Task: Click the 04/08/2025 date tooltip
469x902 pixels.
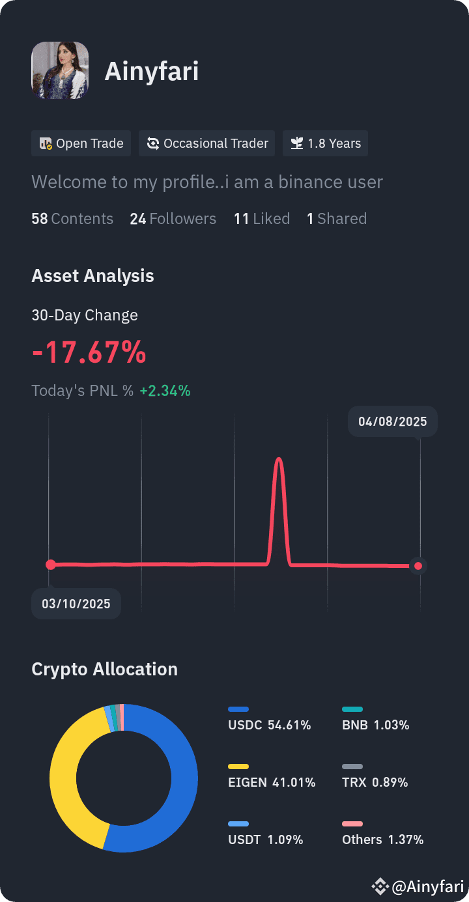Action: tap(393, 421)
